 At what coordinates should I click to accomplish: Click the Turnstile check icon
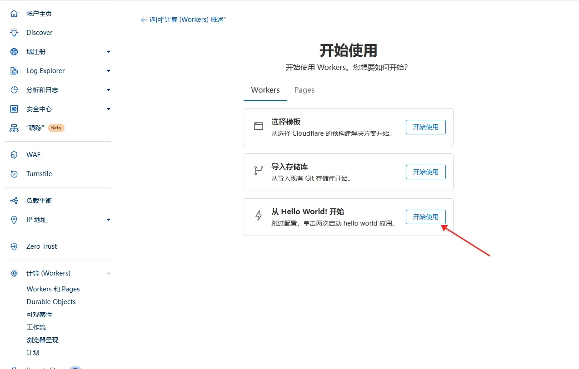click(x=14, y=174)
